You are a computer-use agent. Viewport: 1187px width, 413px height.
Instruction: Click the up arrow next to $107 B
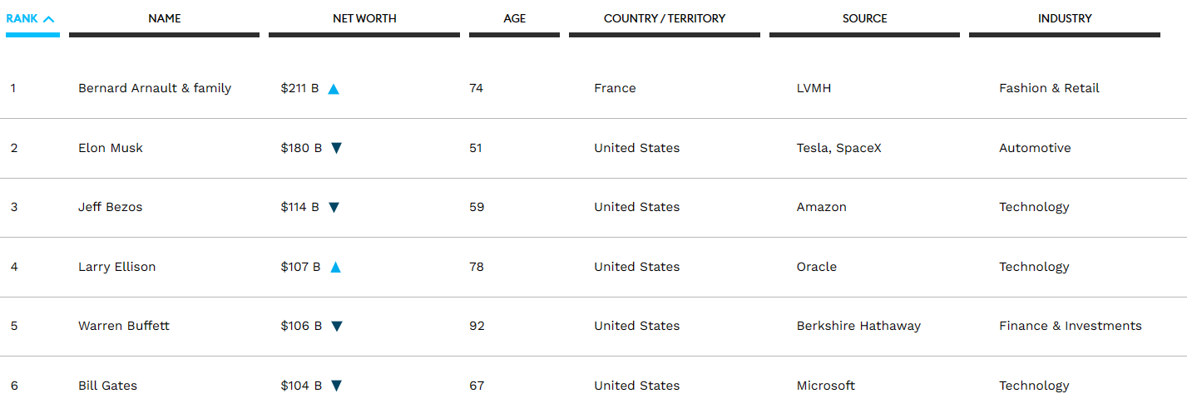click(x=335, y=268)
